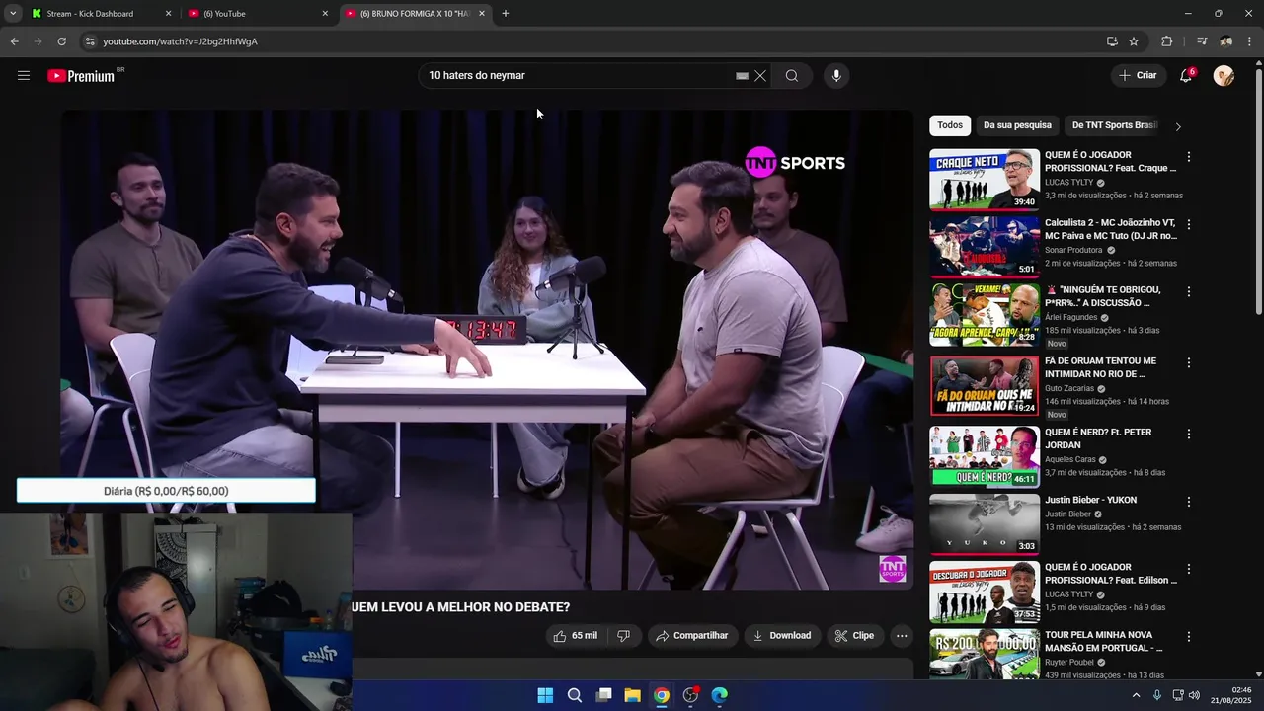Click the Edilson video thumbnail
1264x711 pixels.
(985, 592)
